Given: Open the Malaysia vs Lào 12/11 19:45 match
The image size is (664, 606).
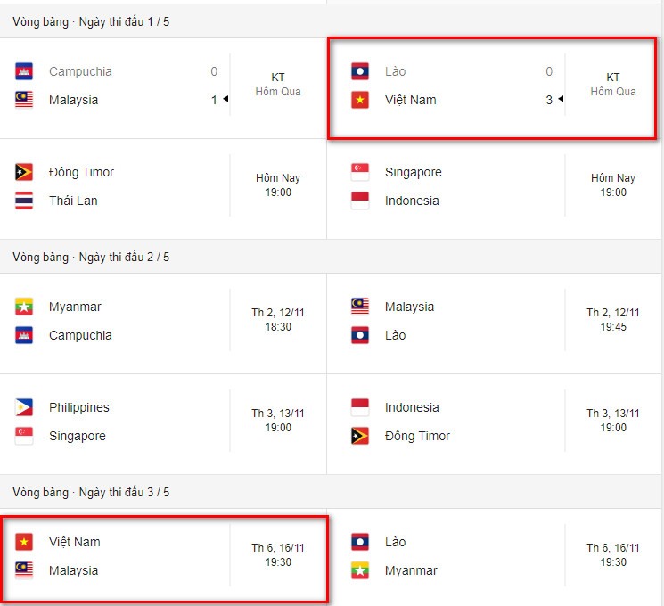Looking at the screenshot, I should 495,323.
